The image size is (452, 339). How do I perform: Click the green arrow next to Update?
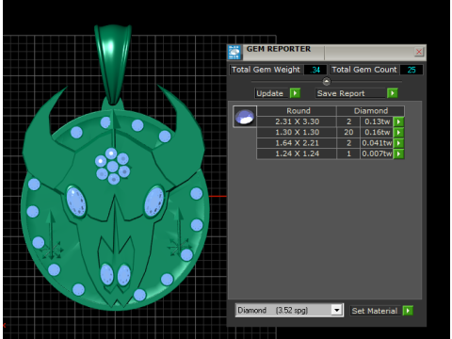[x=295, y=93]
